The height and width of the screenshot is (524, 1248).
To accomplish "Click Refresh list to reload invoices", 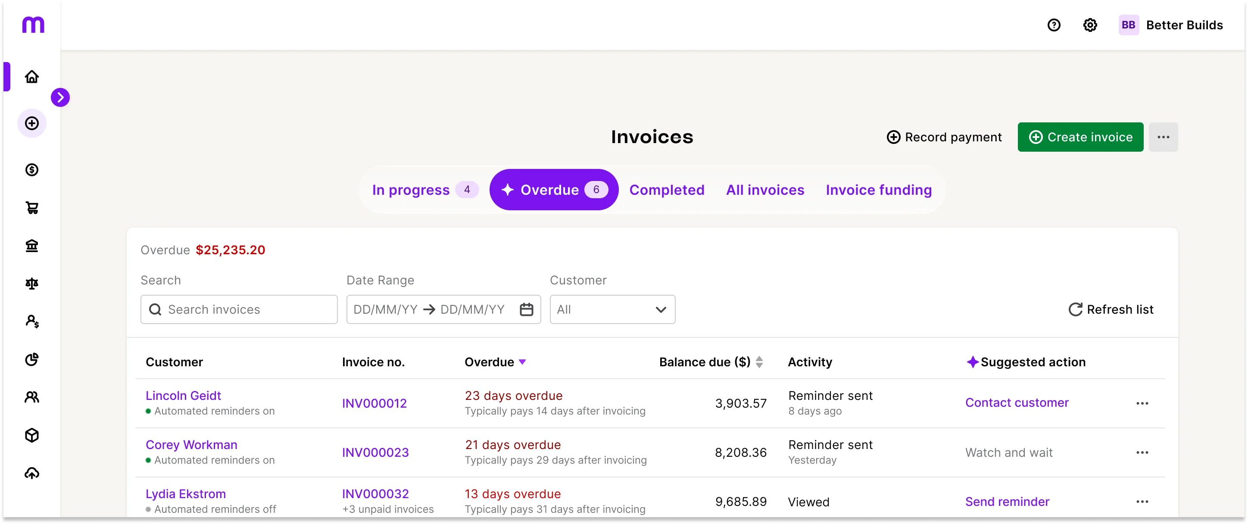I will click(1111, 309).
